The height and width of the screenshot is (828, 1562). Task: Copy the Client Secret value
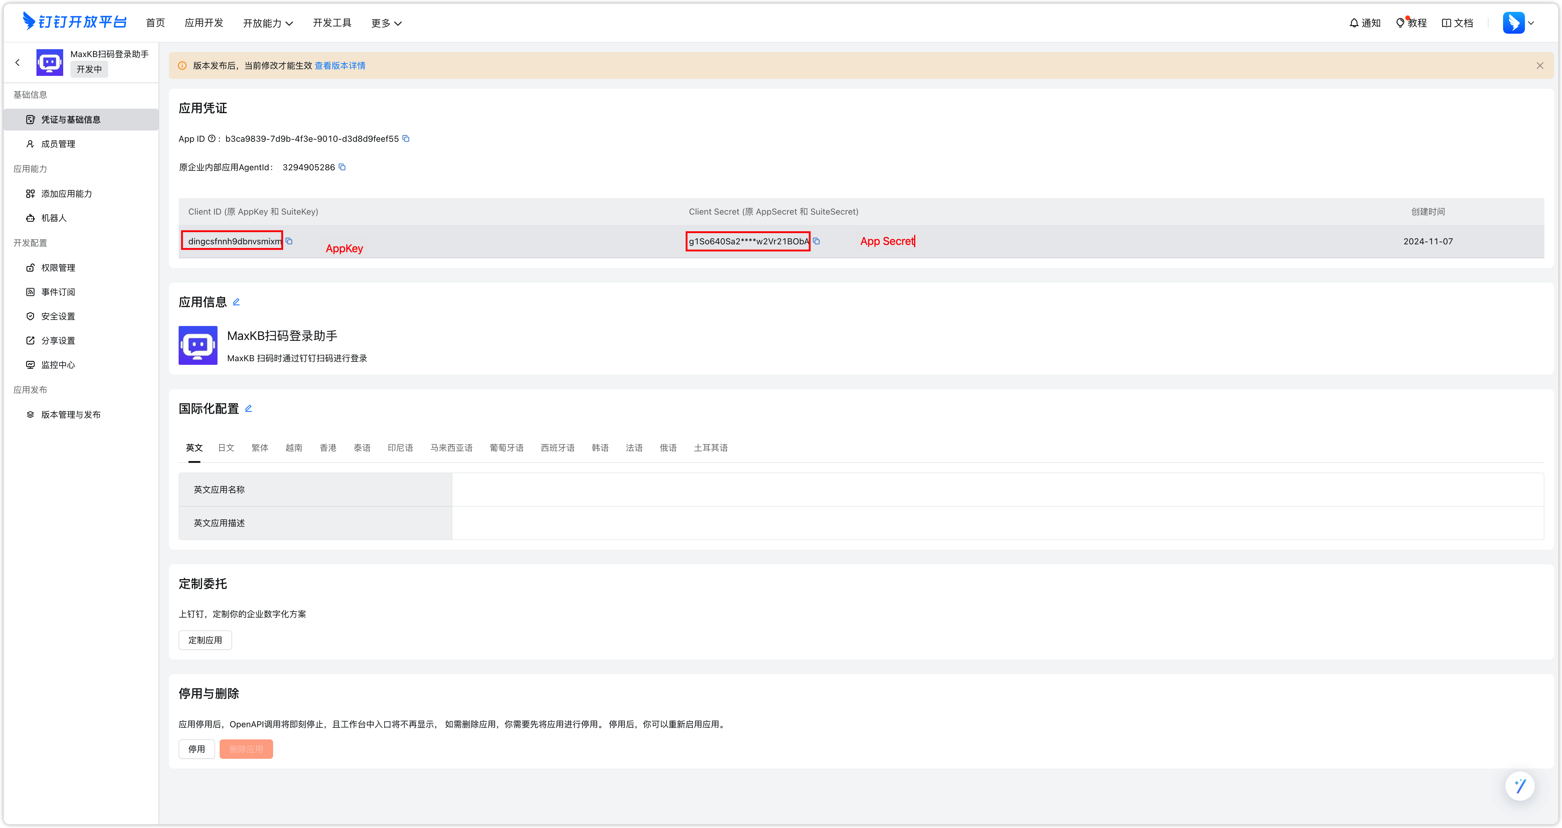click(817, 241)
